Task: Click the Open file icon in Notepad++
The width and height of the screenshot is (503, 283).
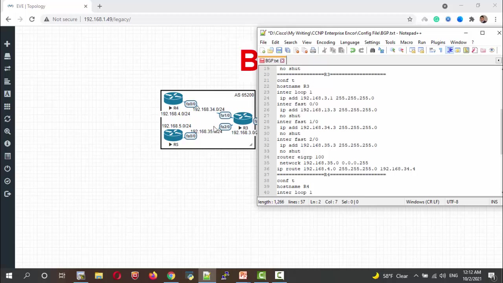Action: (x=270, y=50)
